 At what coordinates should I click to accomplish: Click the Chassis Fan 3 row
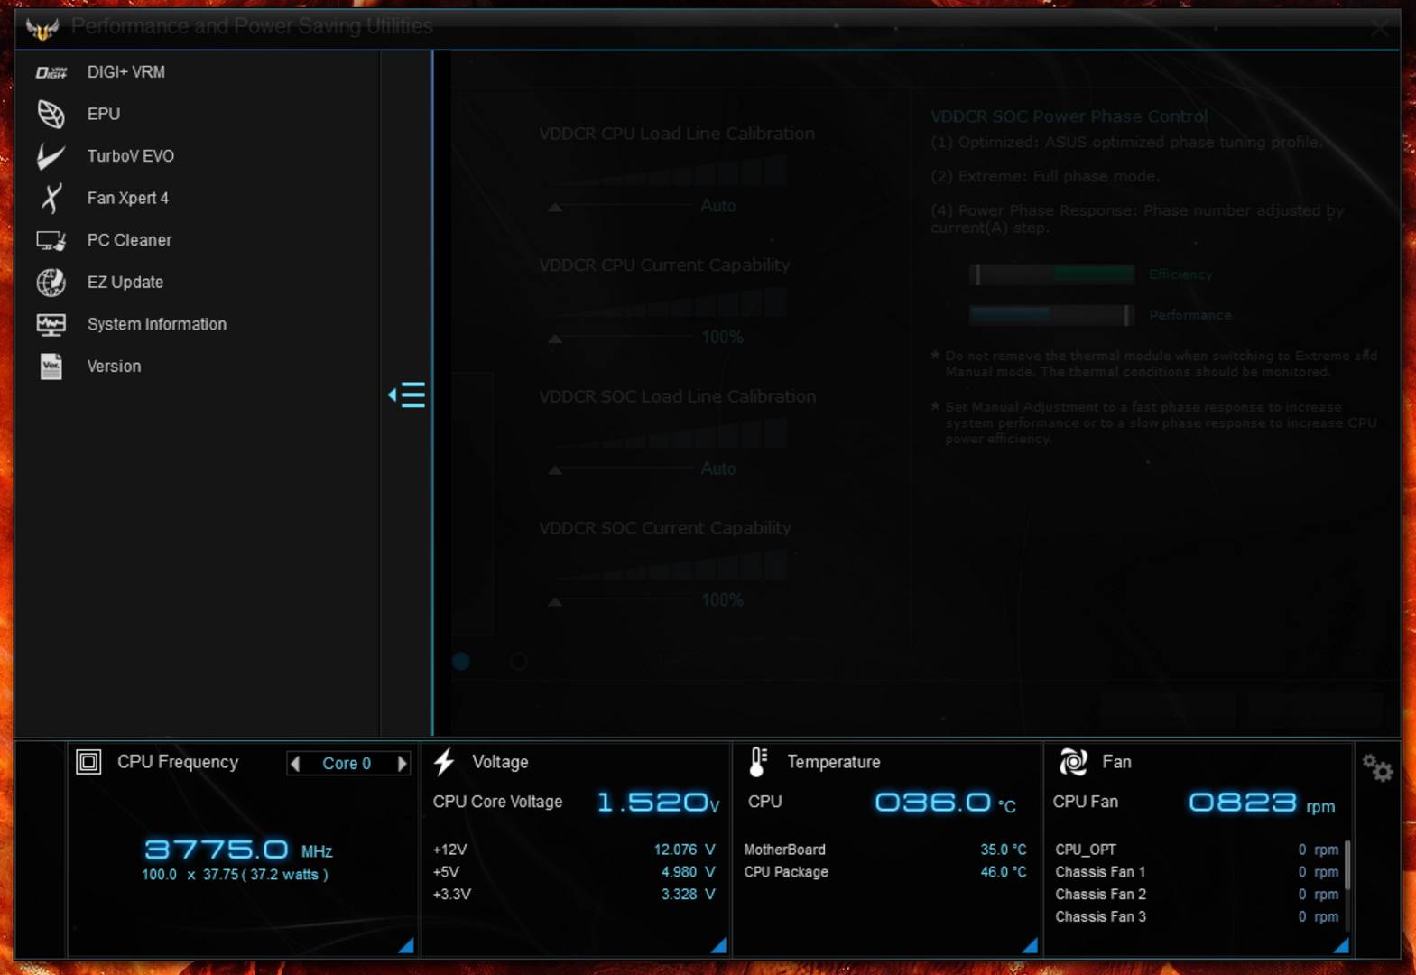pos(1197,917)
